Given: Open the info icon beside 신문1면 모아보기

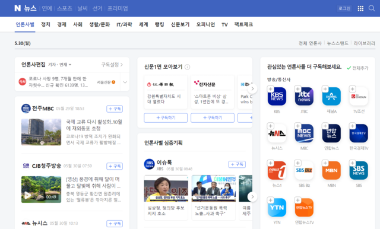Looking at the screenshot, I should [188, 67].
